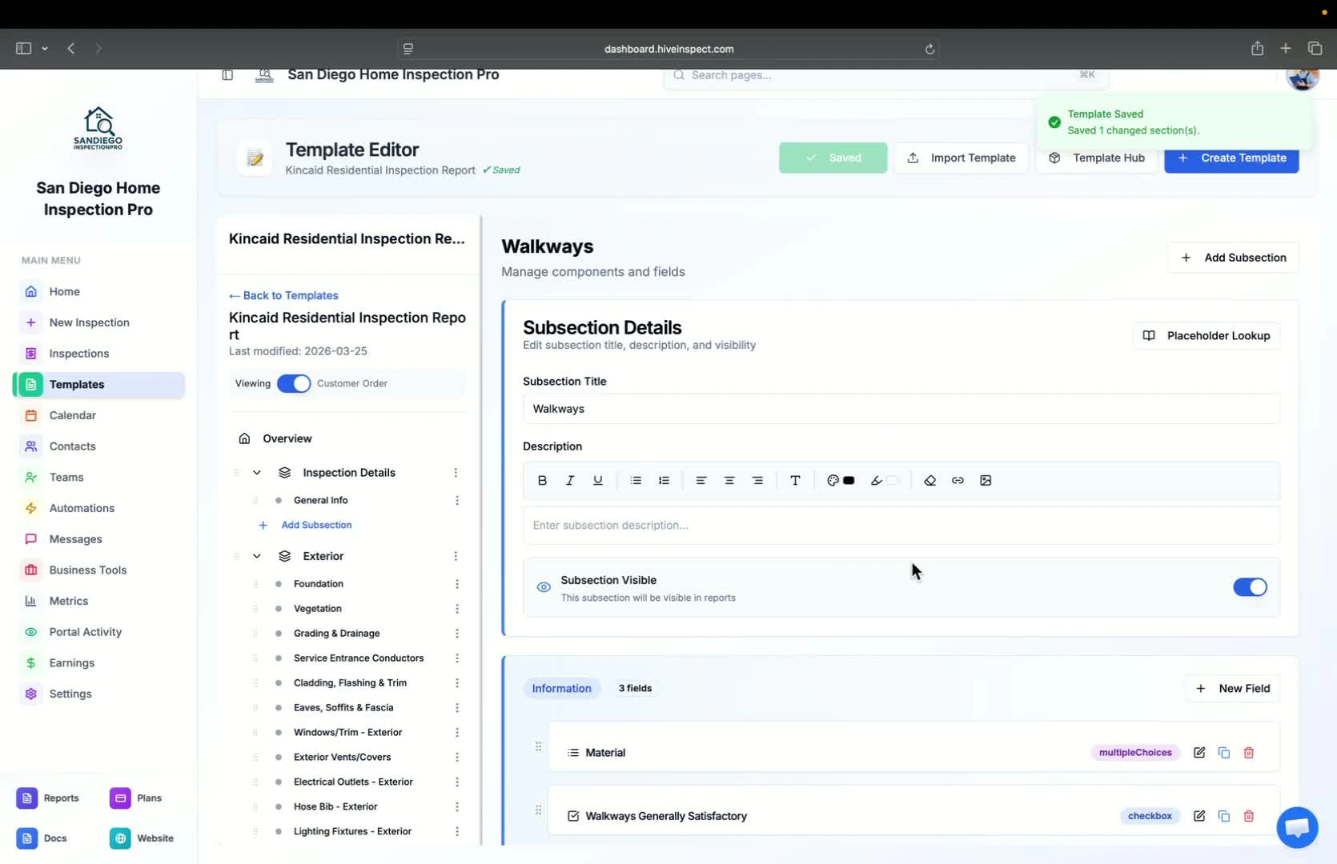This screenshot has width=1337, height=864.
Task: Follow Back to Templates link
Action: [x=283, y=296]
